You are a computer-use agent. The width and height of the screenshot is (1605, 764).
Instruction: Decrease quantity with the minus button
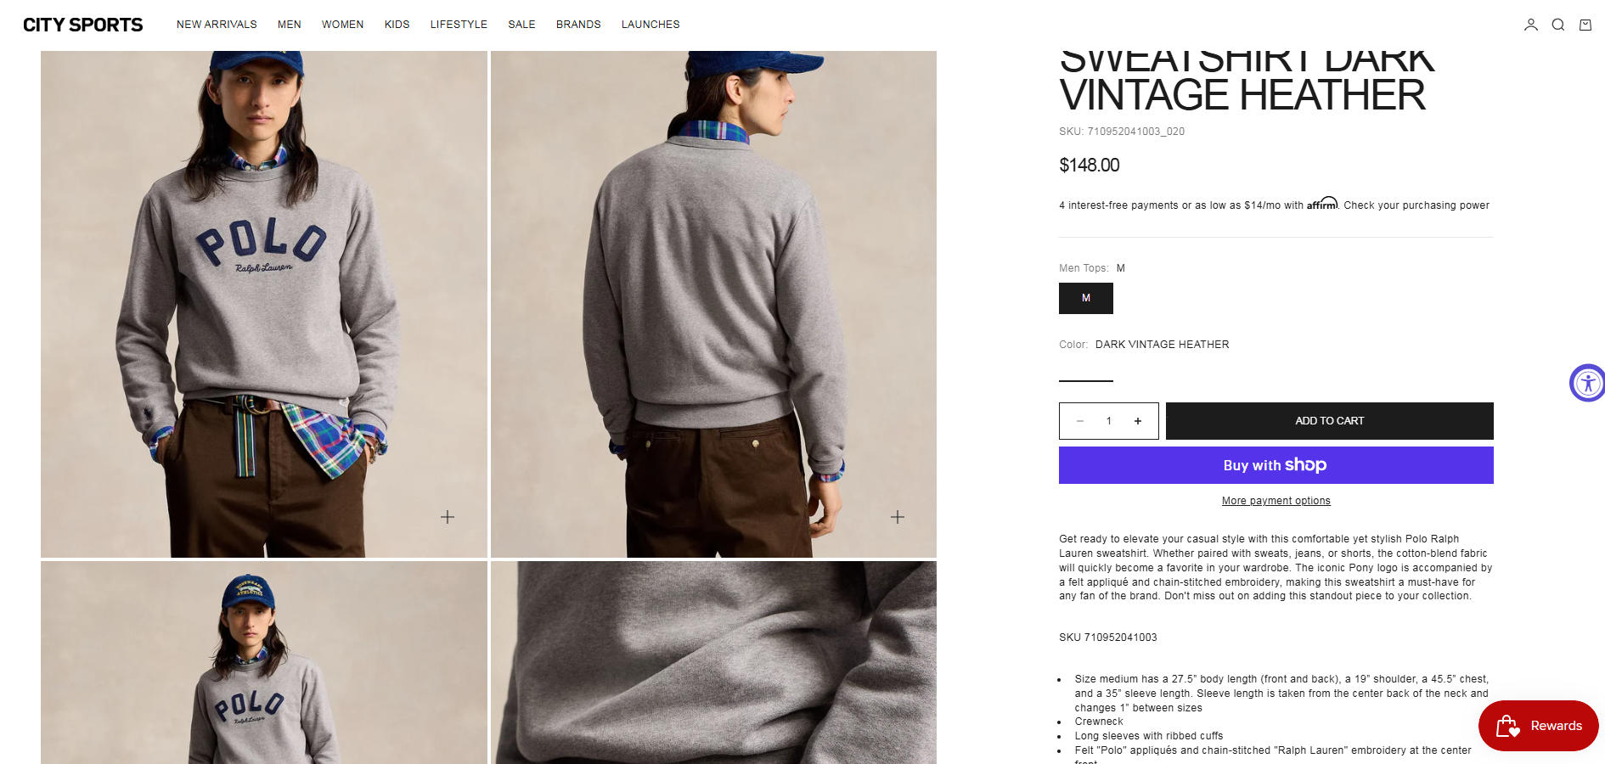coord(1080,421)
